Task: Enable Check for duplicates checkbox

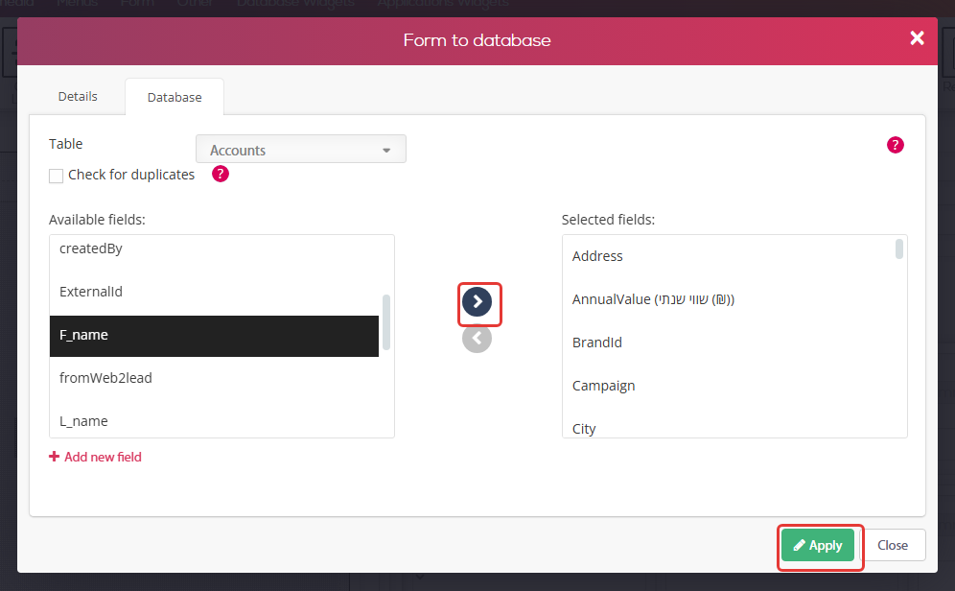Action: (x=56, y=177)
